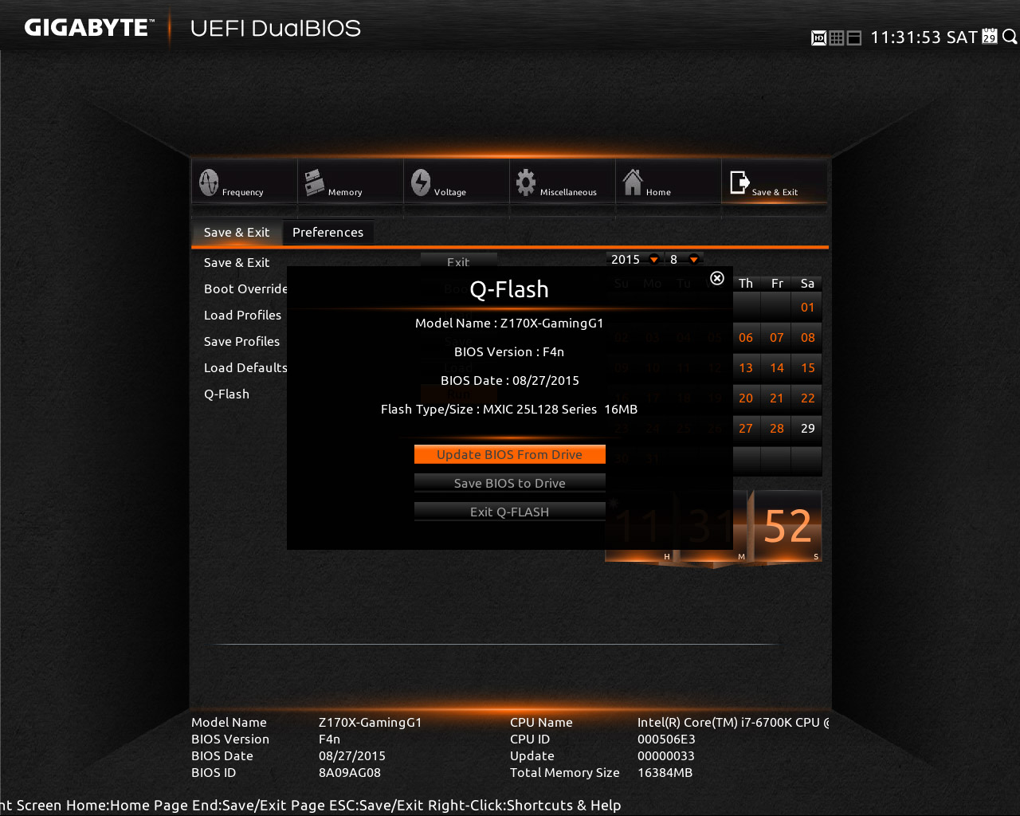This screenshot has width=1020, height=816.
Task: Open the Voltage settings icon
Action: (x=421, y=182)
